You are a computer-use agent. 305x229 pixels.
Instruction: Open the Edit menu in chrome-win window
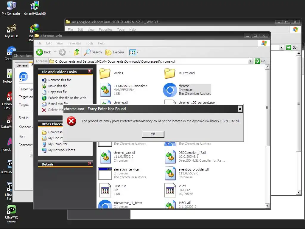[x=49, y=43]
